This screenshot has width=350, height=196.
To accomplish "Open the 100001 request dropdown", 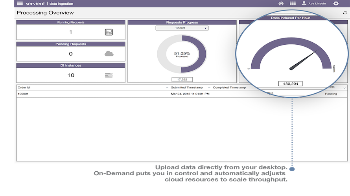I will pos(182,28).
